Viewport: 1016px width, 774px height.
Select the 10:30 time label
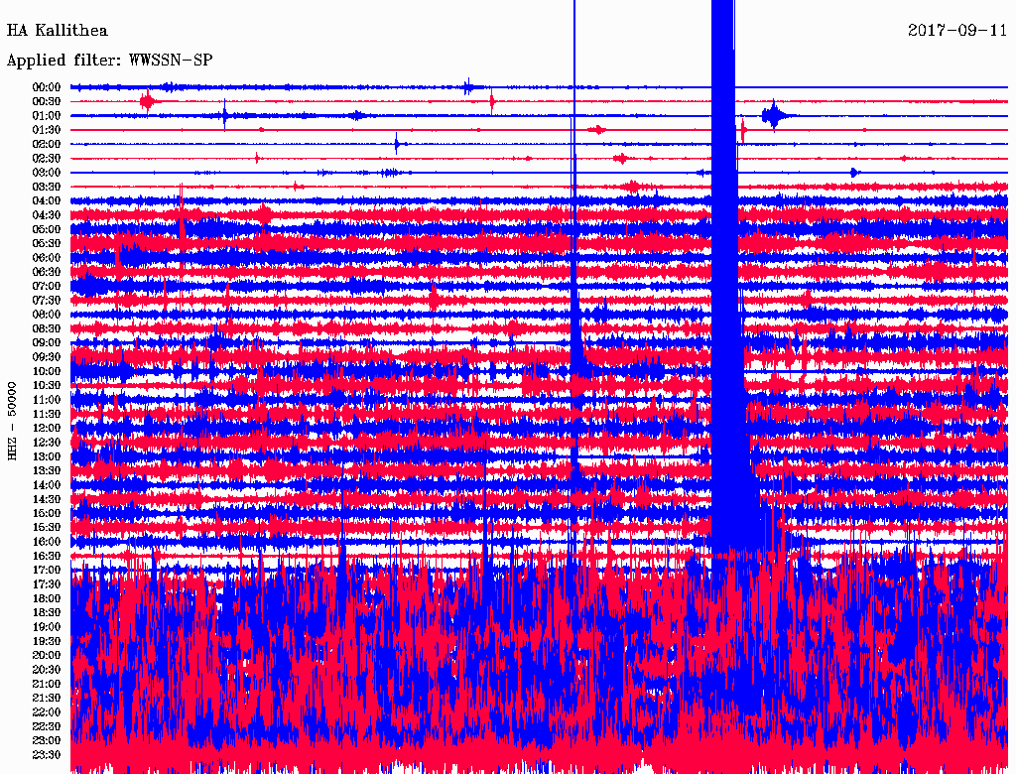coord(47,385)
